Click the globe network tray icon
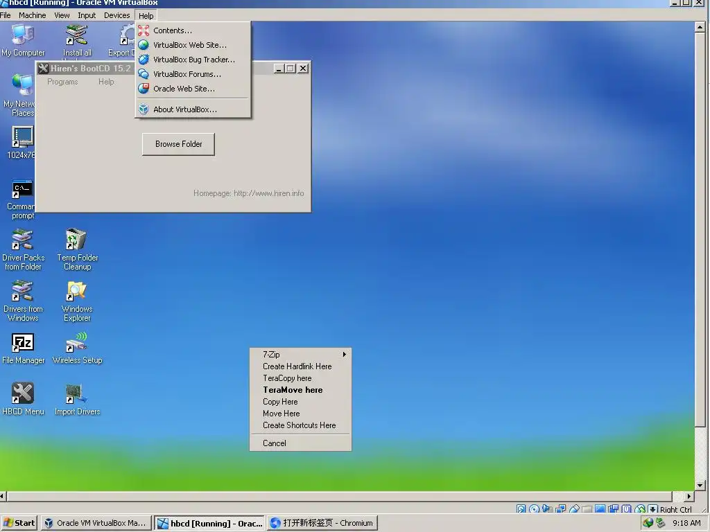Image resolution: width=710 pixels, height=532 pixels. point(648,523)
